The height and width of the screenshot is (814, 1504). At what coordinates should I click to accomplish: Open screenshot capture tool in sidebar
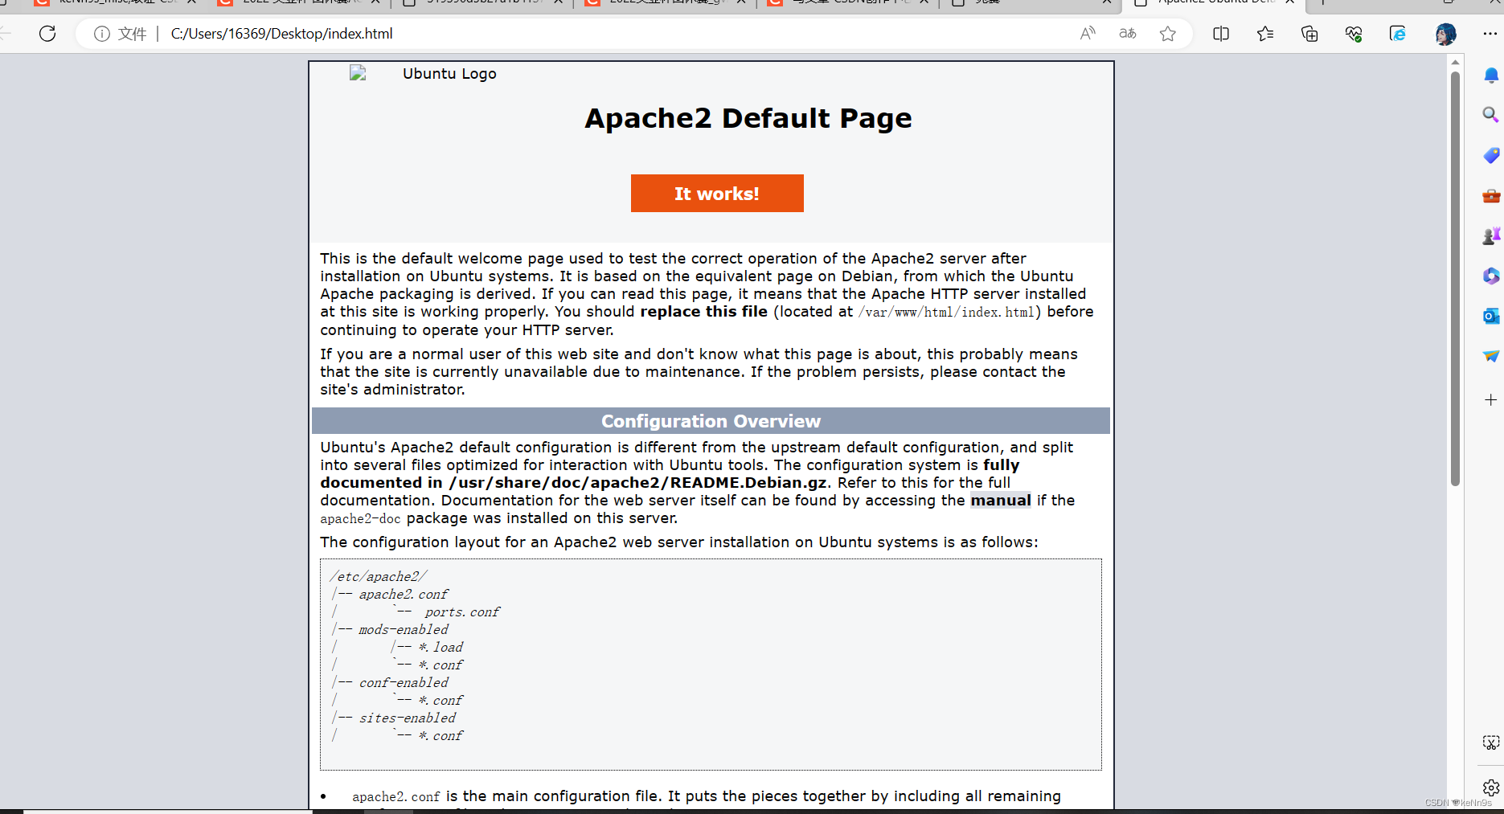pos(1491,742)
